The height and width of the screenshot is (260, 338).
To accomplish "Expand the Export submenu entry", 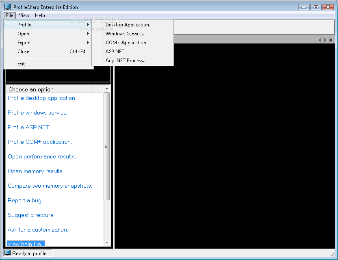I will coord(48,43).
